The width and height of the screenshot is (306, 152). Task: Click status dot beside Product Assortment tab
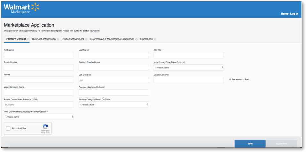click(86, 39)
